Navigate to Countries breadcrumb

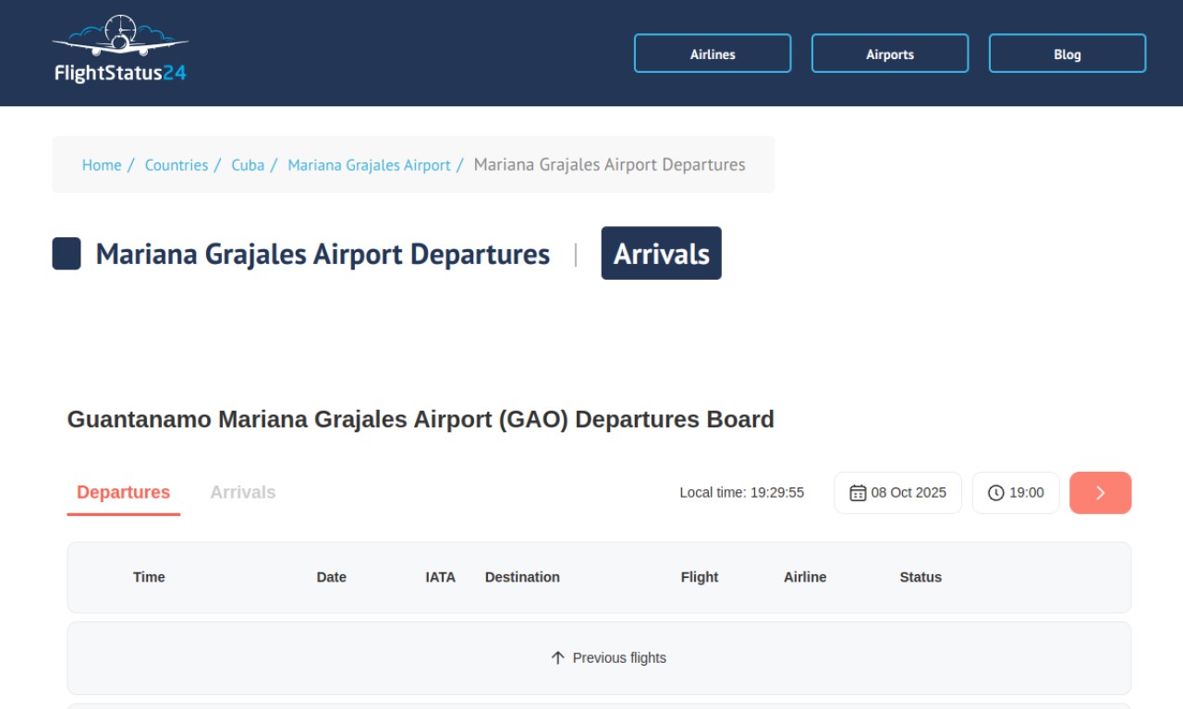177,165
